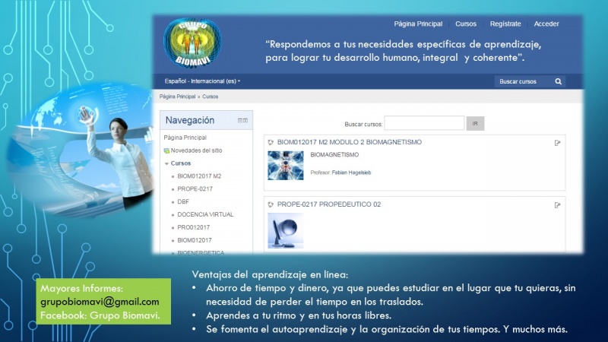Viewport: 608px width, 342px height.
Task: Click professor Fabian Hagelsieb link
Action: [351, 173]
